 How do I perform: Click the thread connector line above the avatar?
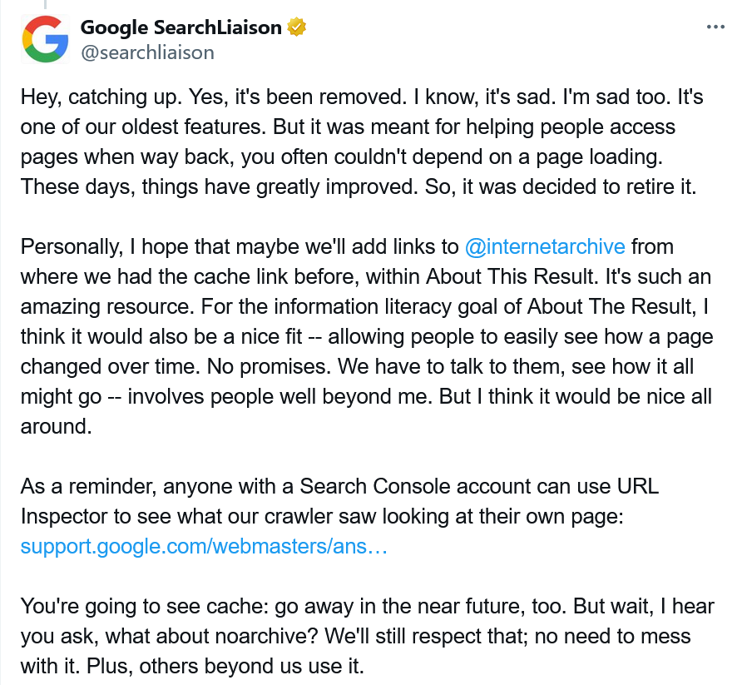(x=45, y=5)
